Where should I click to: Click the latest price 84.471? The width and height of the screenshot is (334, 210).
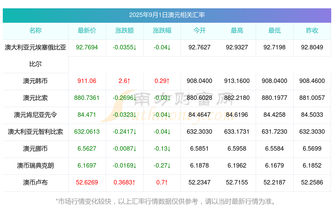(87, 115)
